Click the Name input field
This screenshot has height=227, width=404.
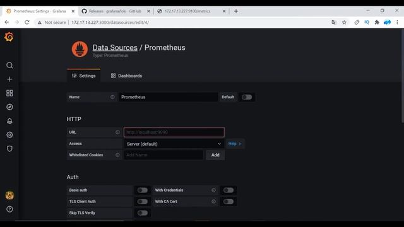pyautogui.click(x=169, y=97)
